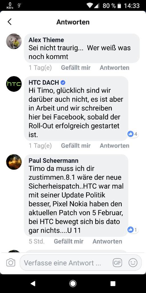Open the emoji smiley icon

click(133, 263)
